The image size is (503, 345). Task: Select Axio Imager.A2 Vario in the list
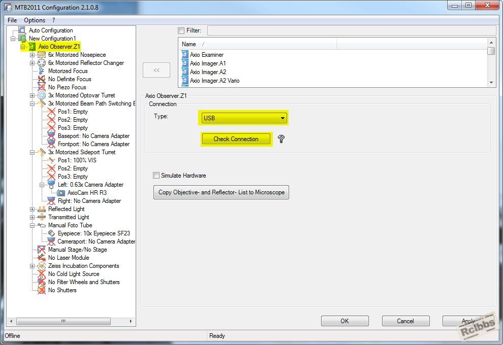(214, 81)
